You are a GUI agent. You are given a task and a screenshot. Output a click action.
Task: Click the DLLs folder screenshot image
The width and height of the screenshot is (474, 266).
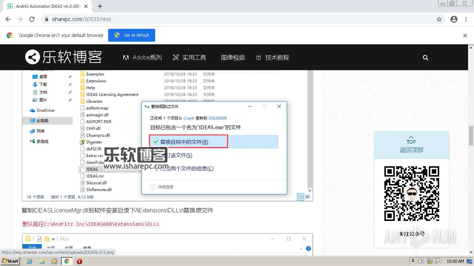(167, 244)
